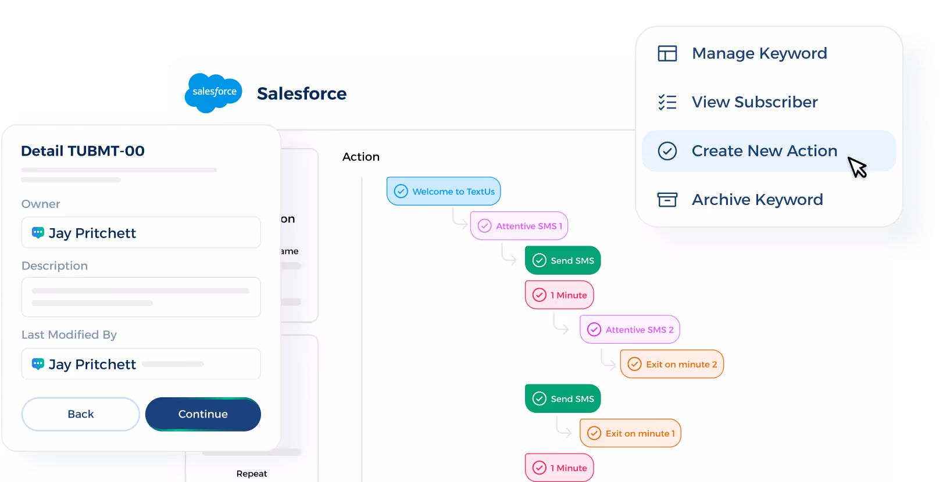Choose Archive Keyword from the menu
950x482 pixels.
[769, 200]
